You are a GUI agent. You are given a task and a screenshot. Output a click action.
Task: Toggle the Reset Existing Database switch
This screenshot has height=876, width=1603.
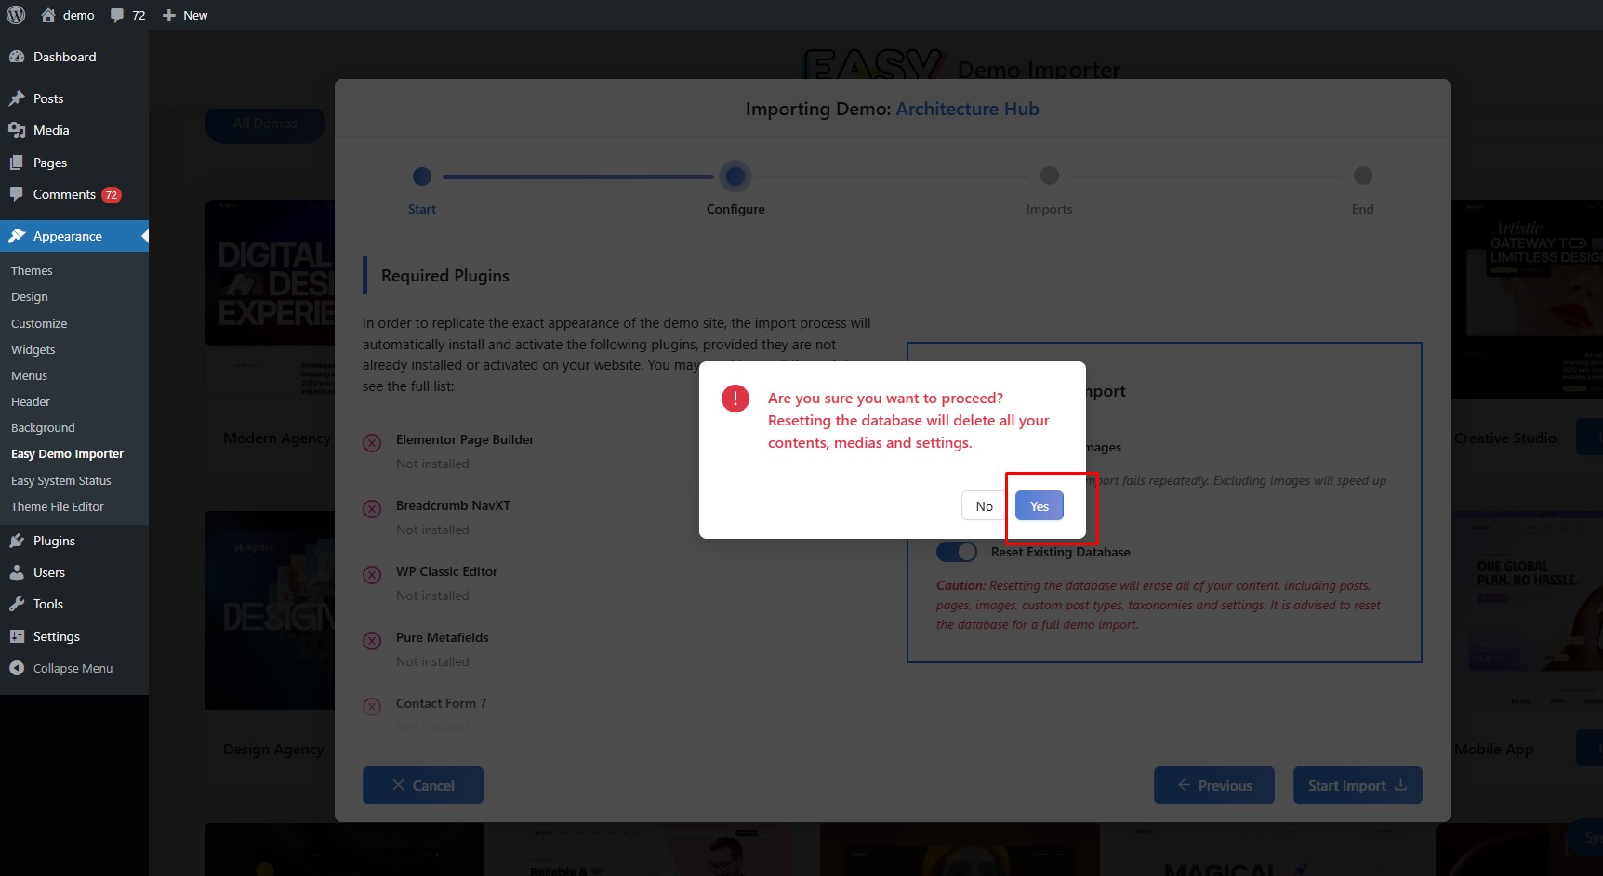click(x=956, y=552)
